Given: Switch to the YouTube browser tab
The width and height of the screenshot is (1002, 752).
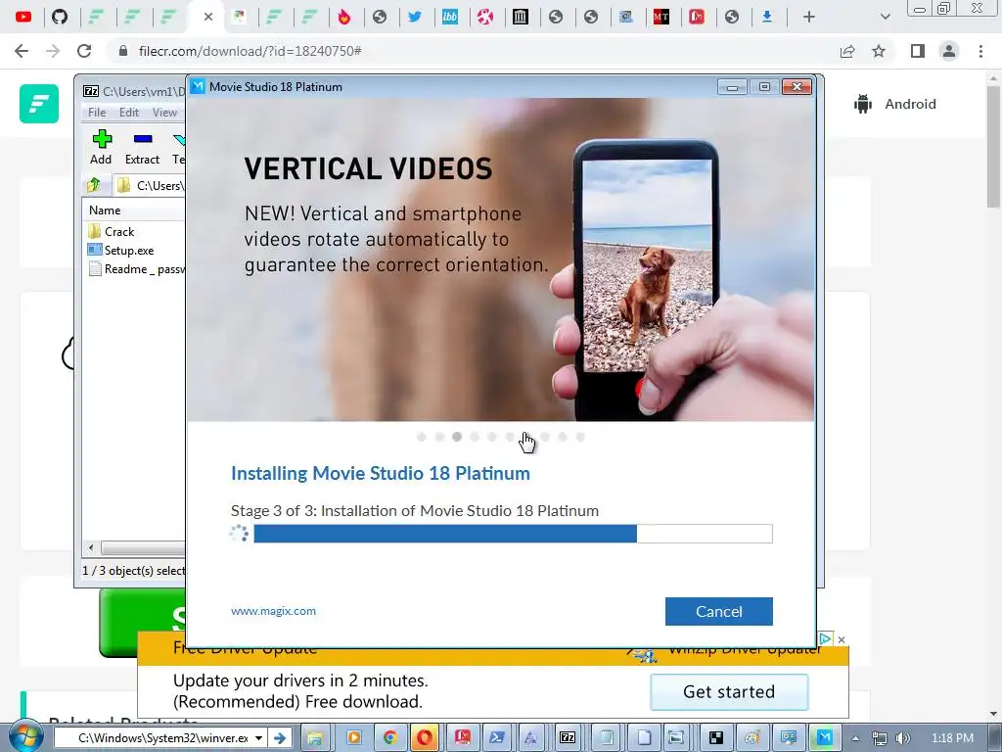Looking at the screenshot, I should [x=23, y=17].
